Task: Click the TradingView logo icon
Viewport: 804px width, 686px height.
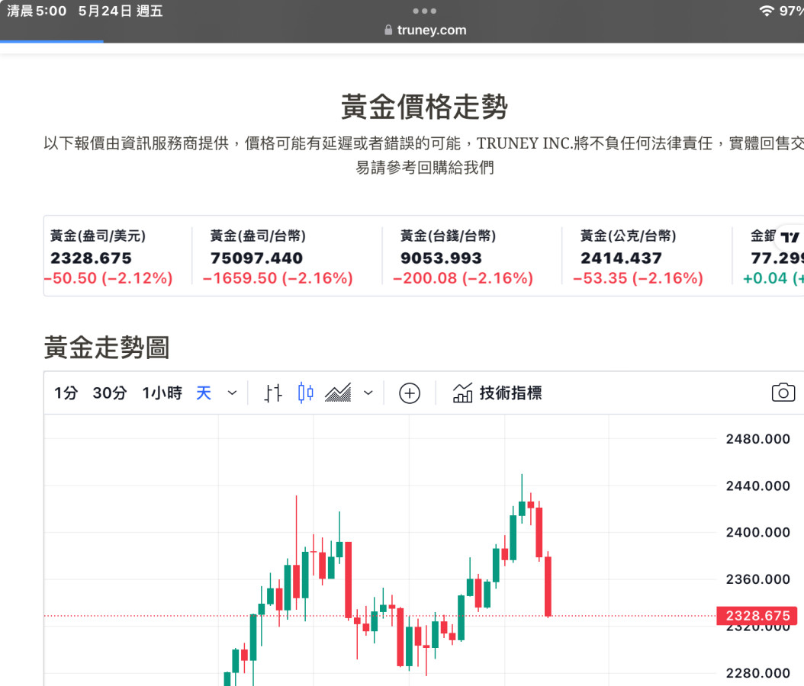Action: point(790,237)
